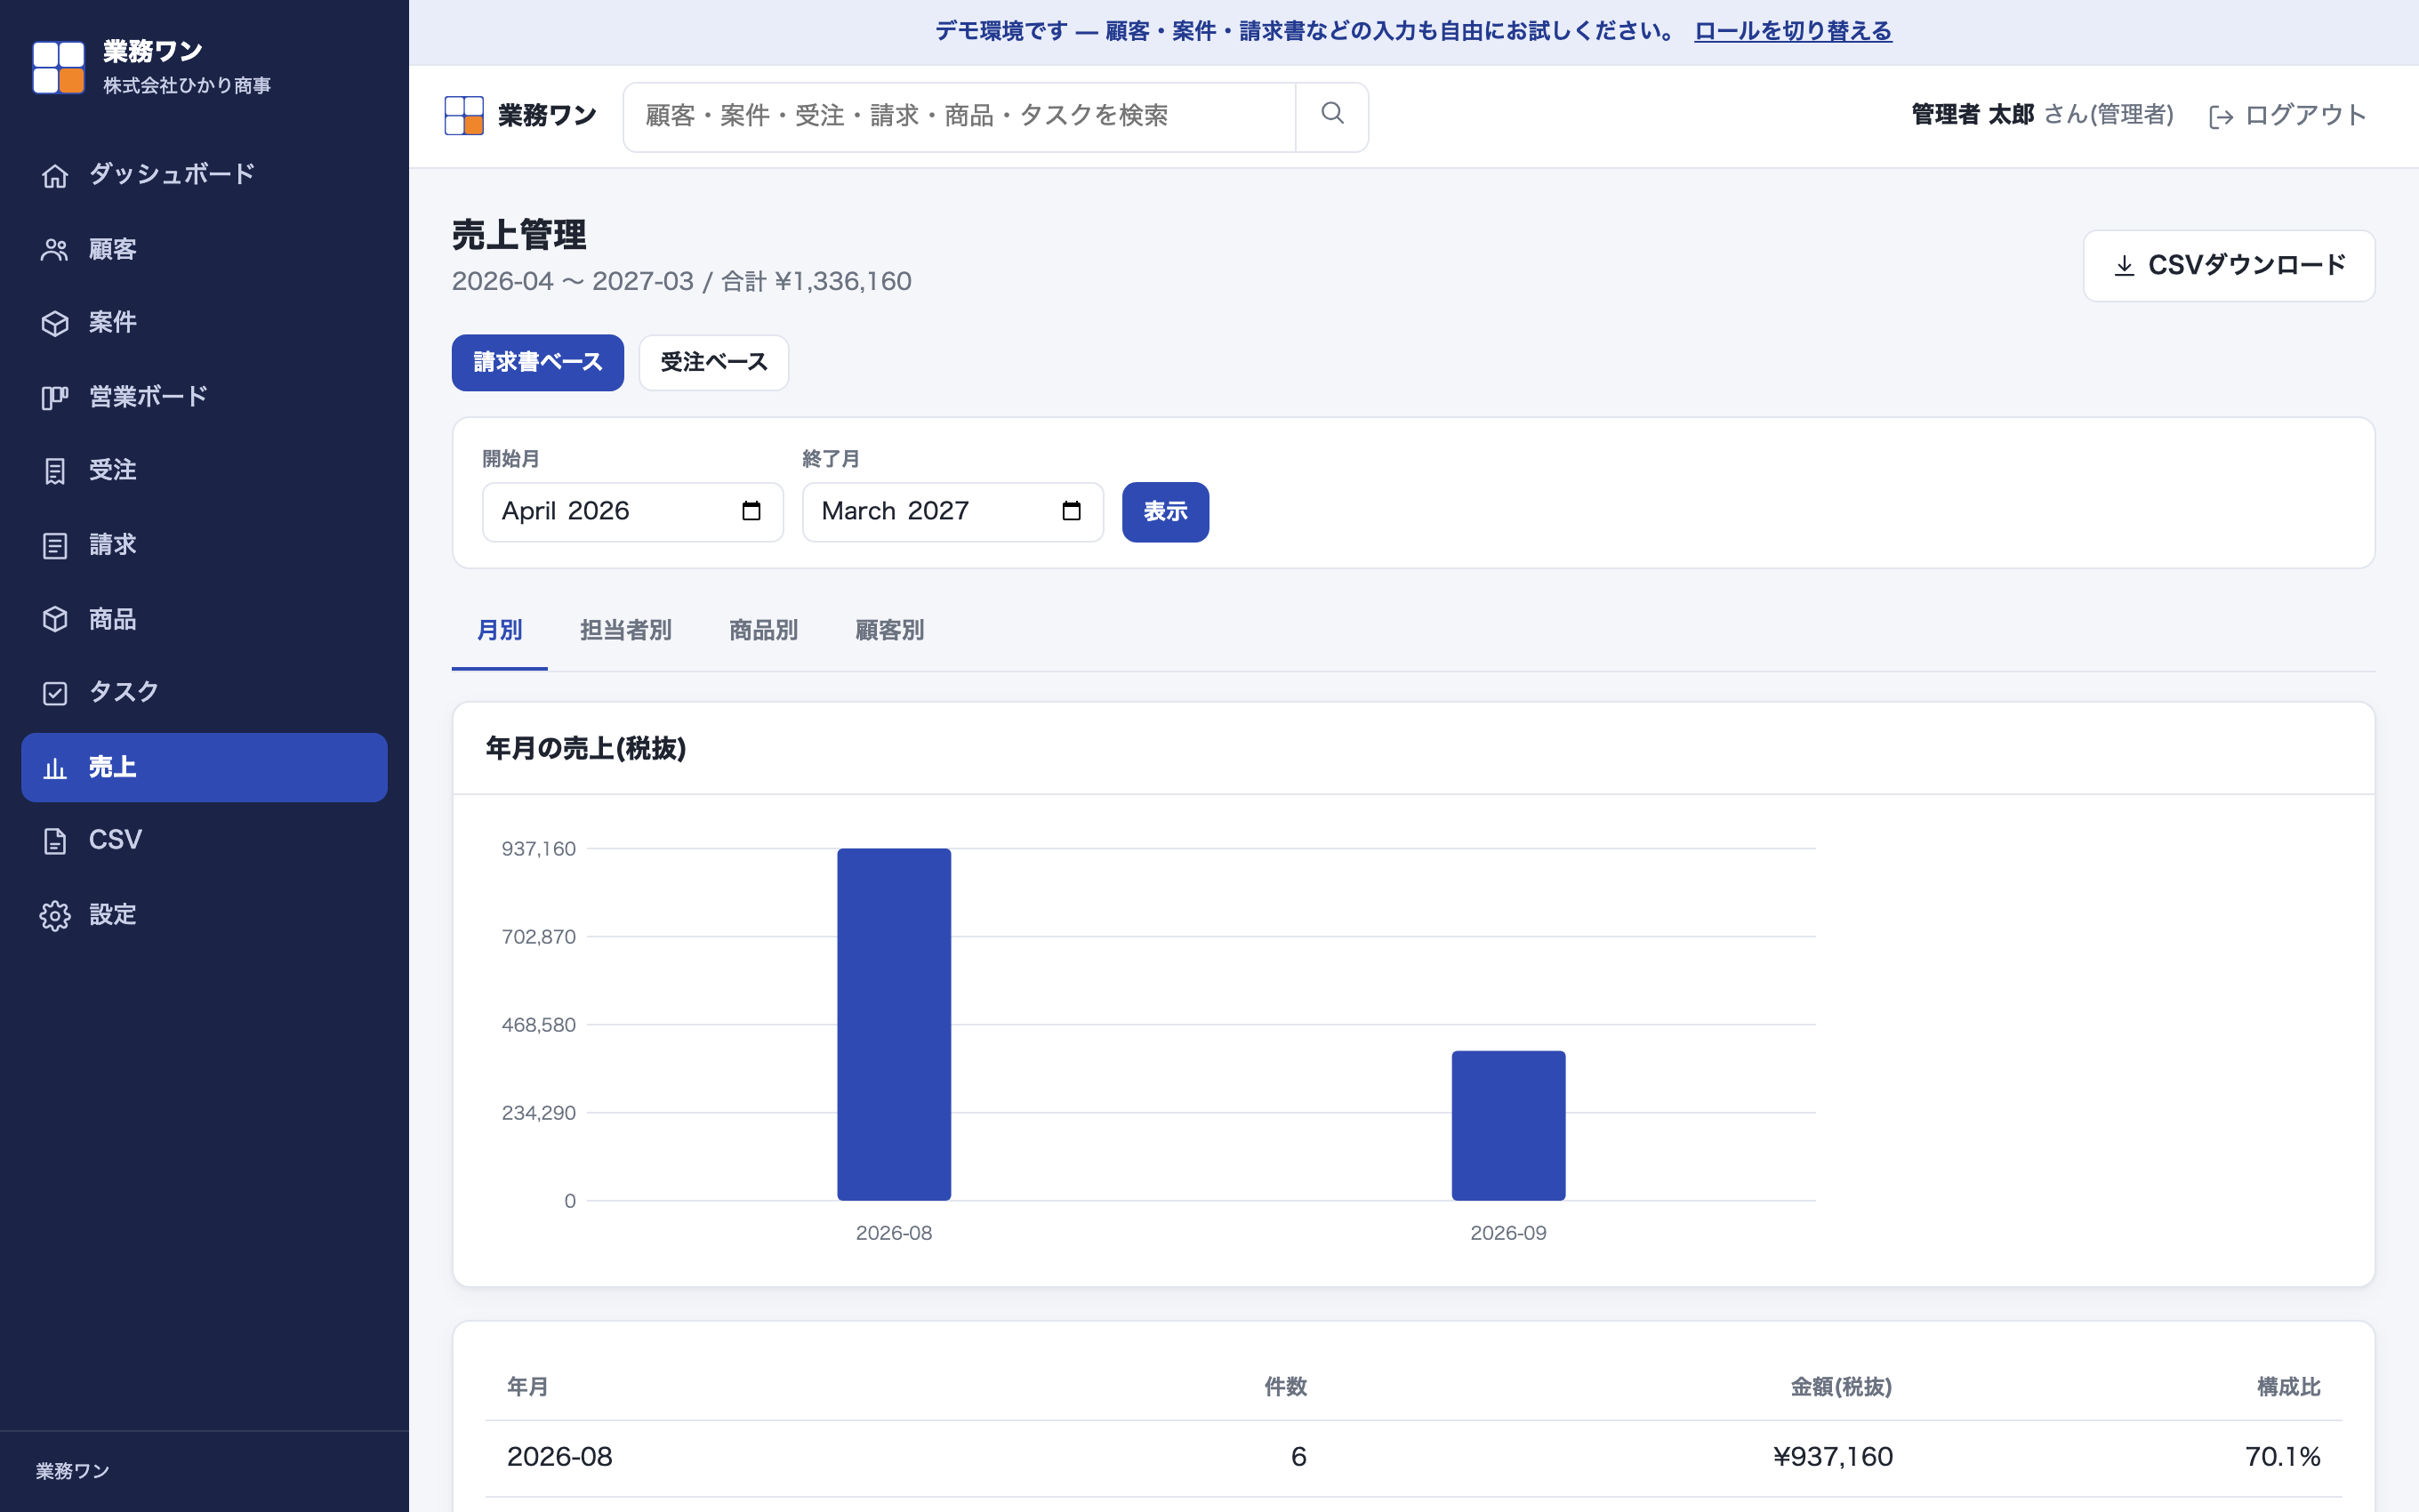This screenshot has height=1512, width=2419.
Task: Open the 商品 menu item
Action: [204, 619]
